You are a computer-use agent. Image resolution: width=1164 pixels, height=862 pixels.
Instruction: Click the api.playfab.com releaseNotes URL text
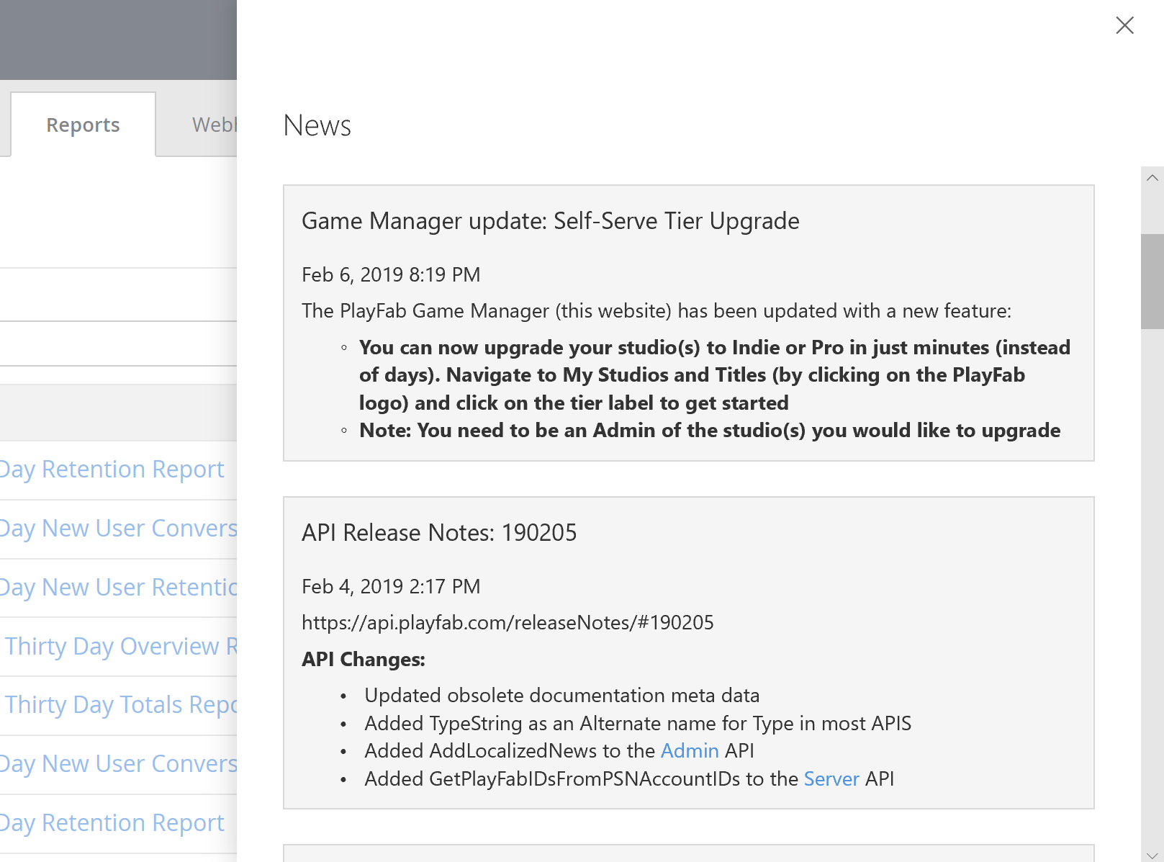[x=507, y=622]
